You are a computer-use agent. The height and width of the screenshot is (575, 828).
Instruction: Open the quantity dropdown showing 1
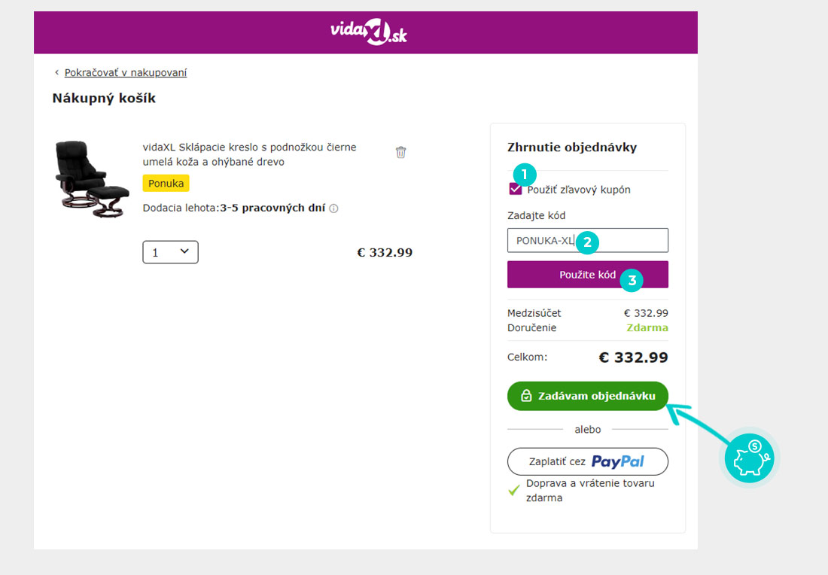(x=170, y=252)
